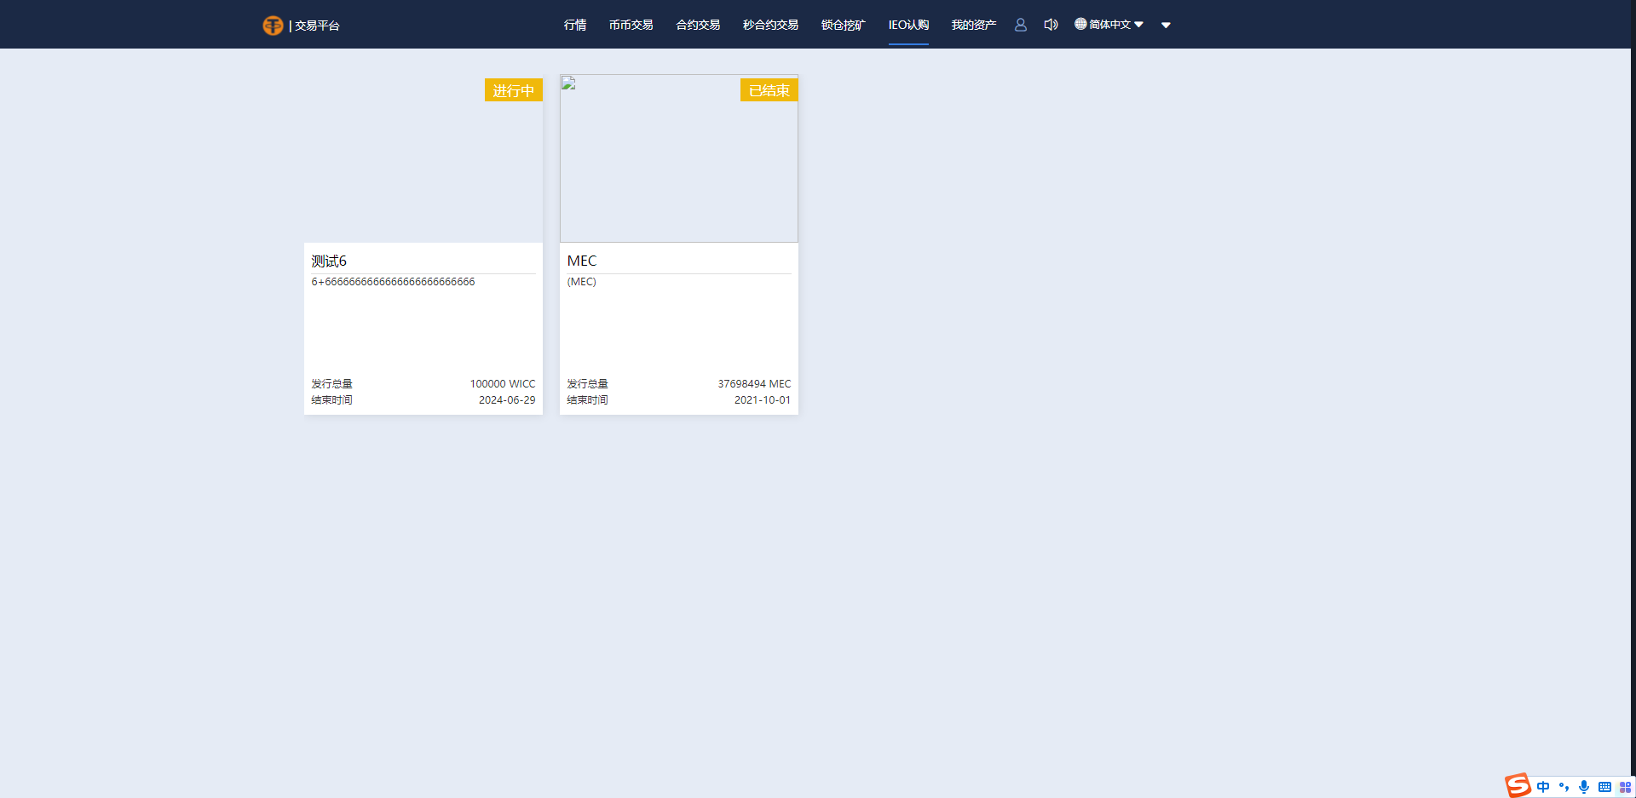Click the Sogou microphone voice input icon
Screen dimensions: 1636x798
tap(1583, 787)
